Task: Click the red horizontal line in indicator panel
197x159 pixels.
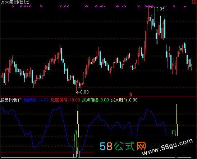Action: [x=47, y=152]
